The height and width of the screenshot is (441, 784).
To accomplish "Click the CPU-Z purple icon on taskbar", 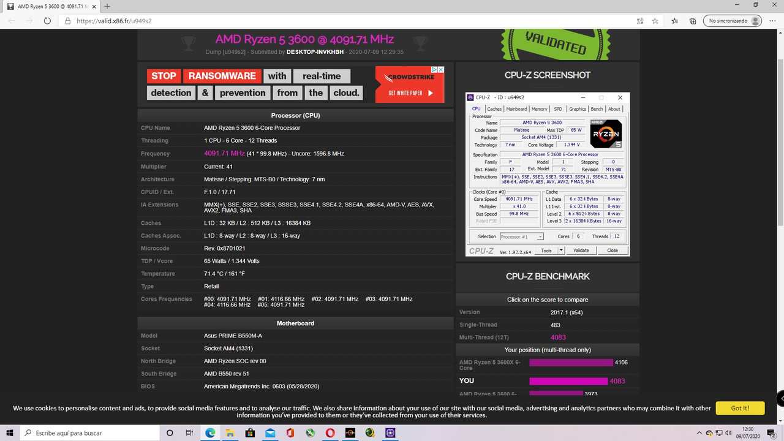I will 390,432.
